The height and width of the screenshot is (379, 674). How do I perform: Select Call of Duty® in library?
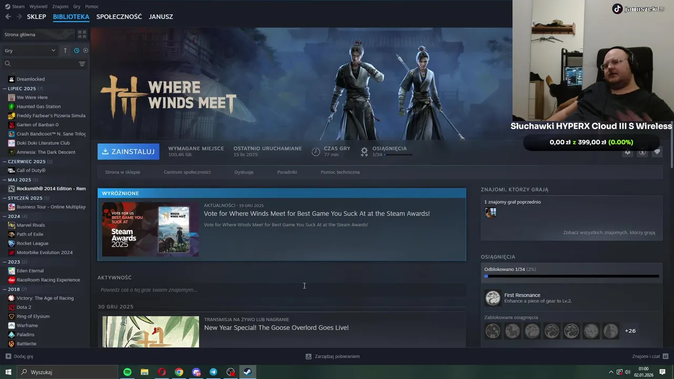(31, 171)
